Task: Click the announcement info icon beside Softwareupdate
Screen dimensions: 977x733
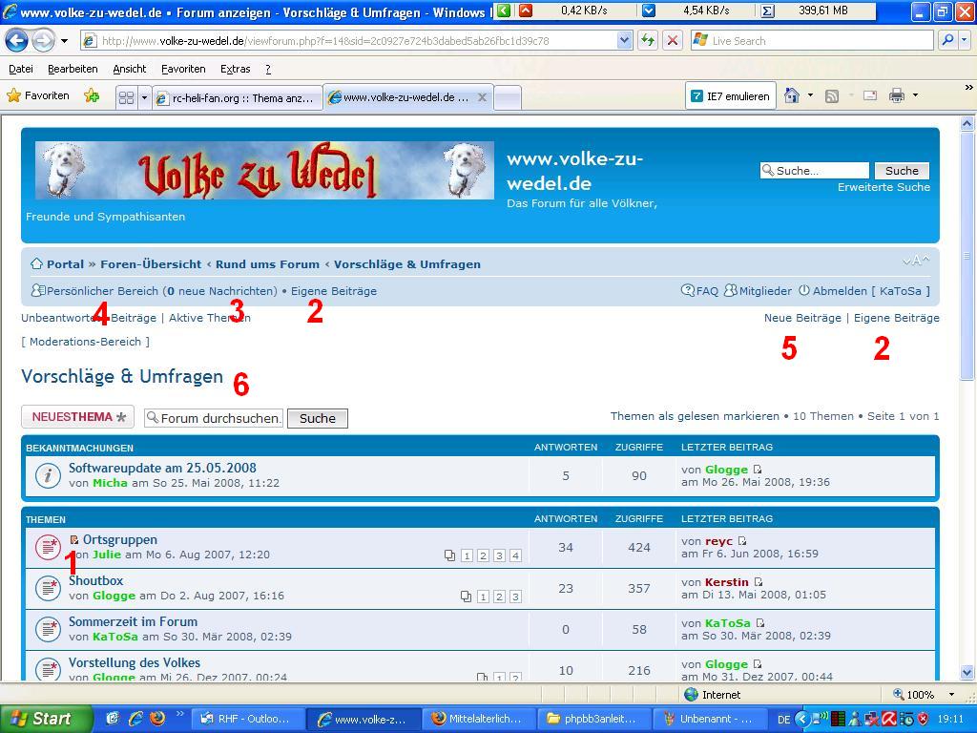Action: pyautogui.click(x=48, y=475)
